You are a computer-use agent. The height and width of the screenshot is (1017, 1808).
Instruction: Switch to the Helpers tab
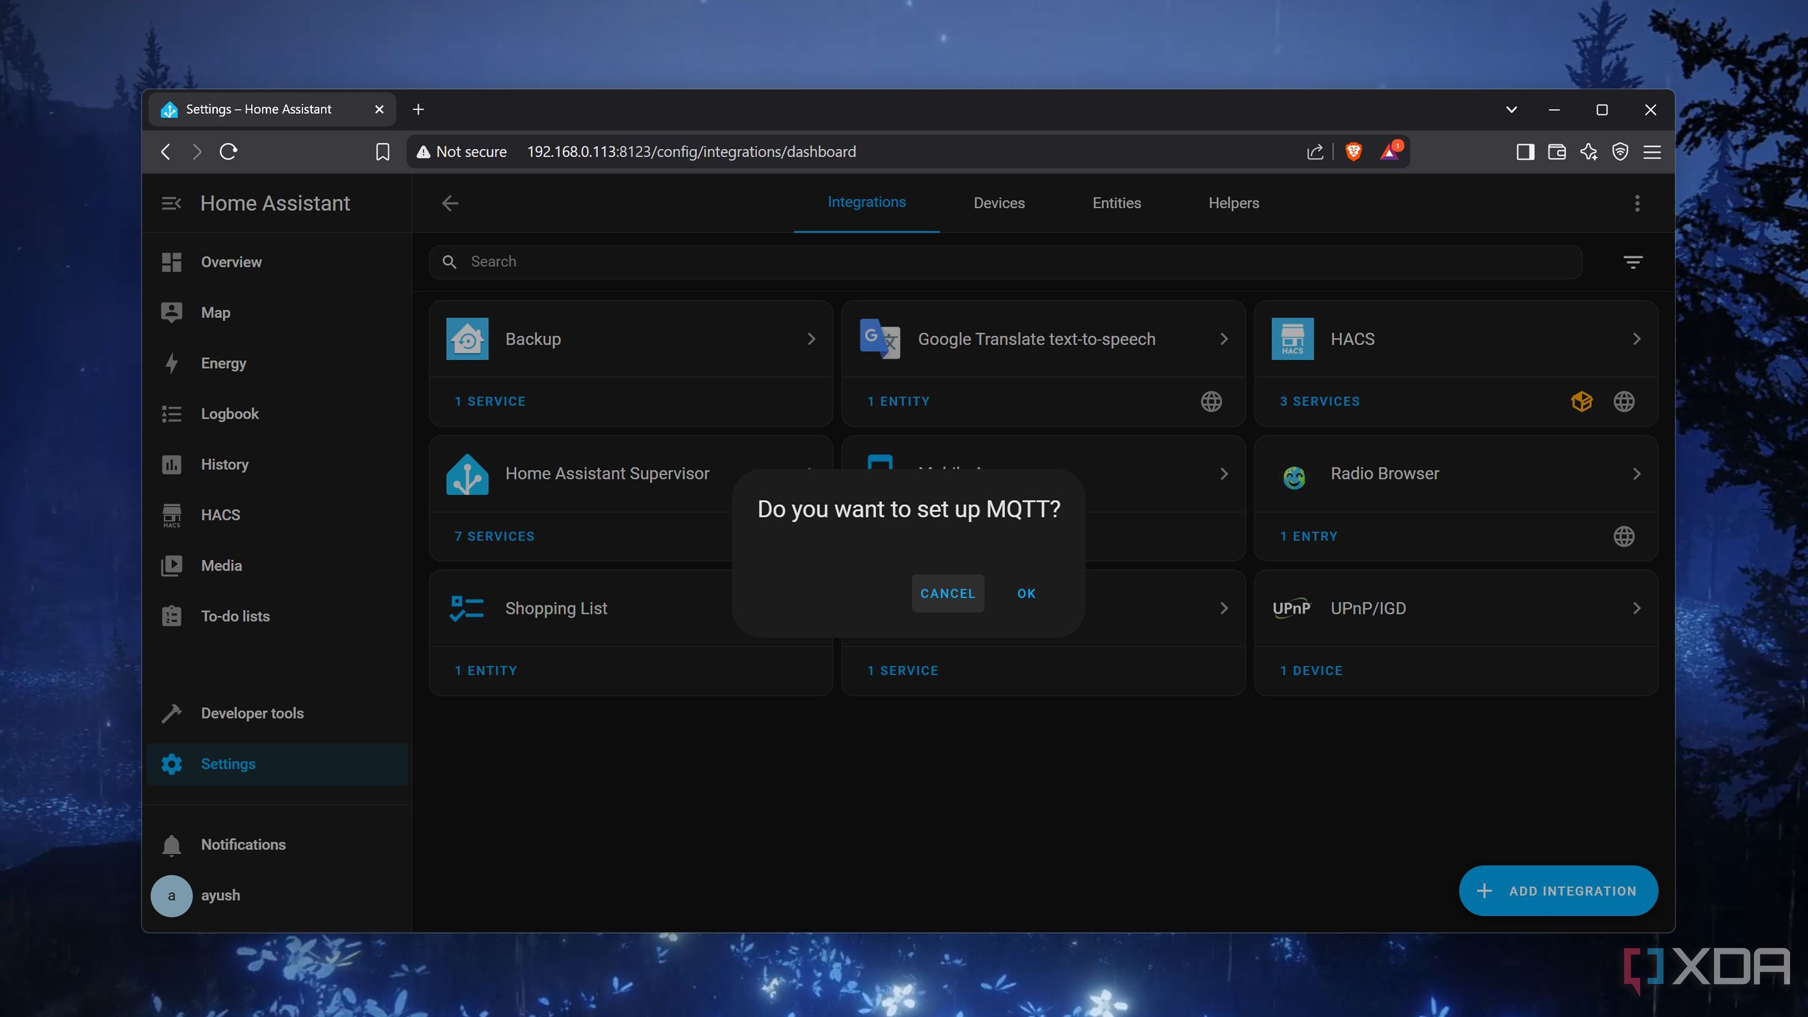point(1233,203)
